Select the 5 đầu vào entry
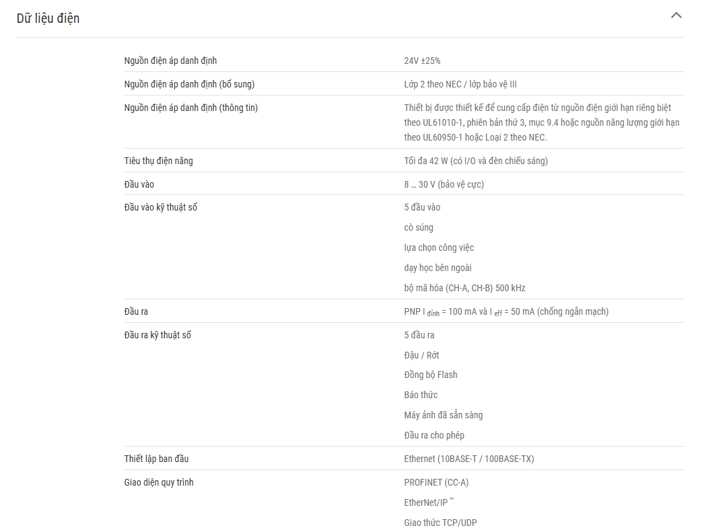 click(x=422, y=207)
